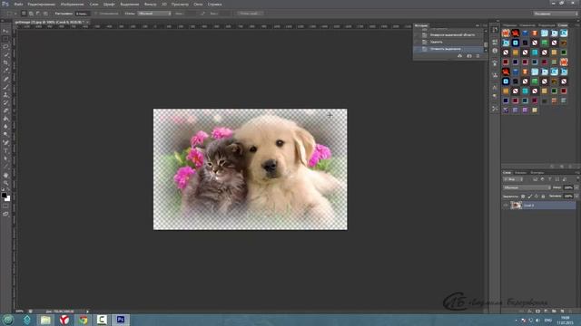
Task: Open the History panel flyout menu
Action: coord(485,25)
